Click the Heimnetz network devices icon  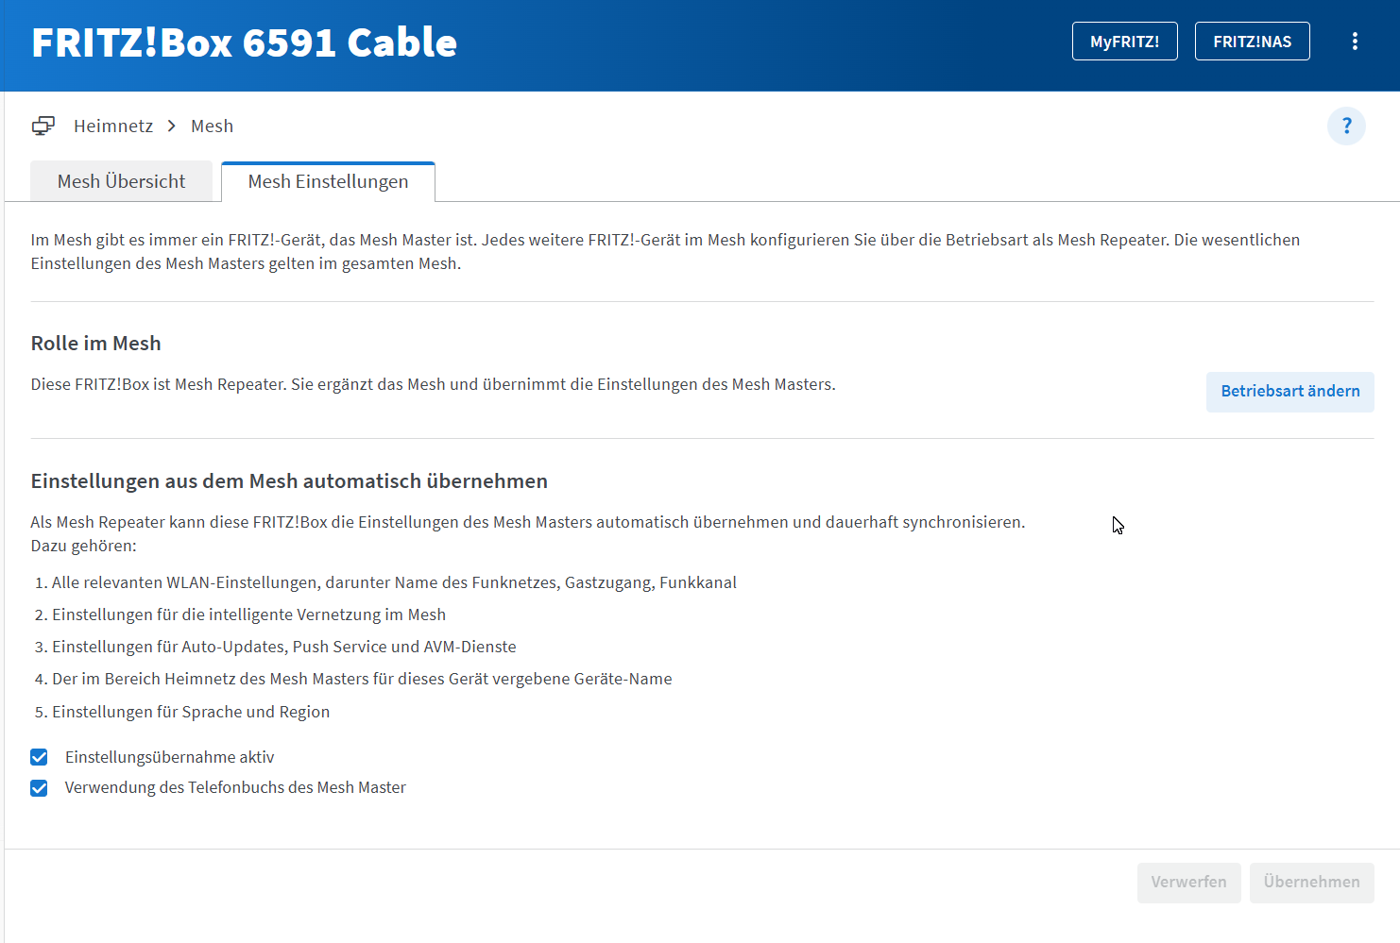coord(43,126)
